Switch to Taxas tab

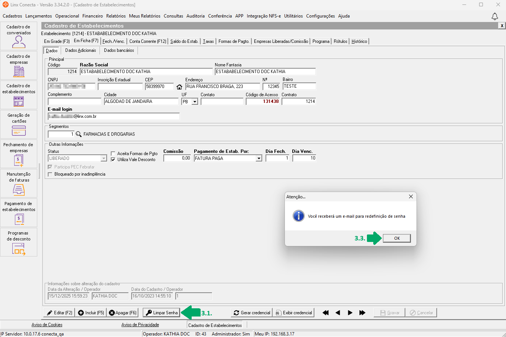pyautogui.click(x=208, y=41)
